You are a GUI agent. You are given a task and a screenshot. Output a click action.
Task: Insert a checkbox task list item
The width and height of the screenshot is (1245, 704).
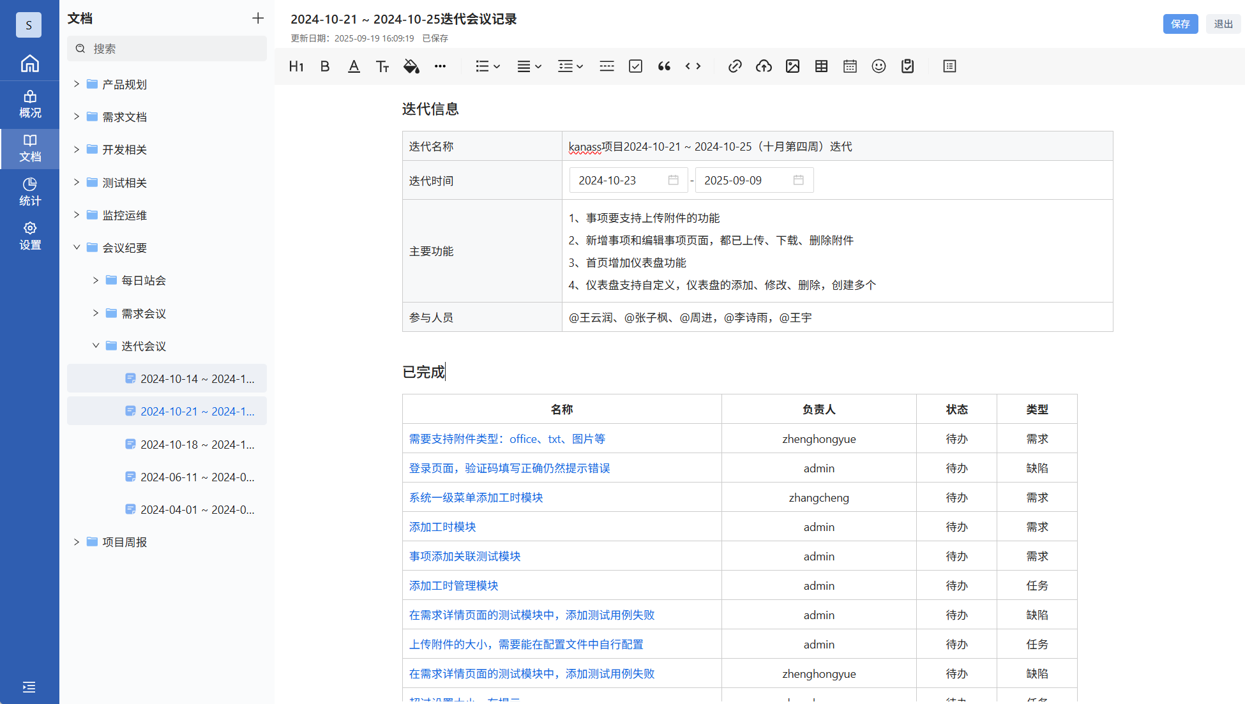click(635, 66)
